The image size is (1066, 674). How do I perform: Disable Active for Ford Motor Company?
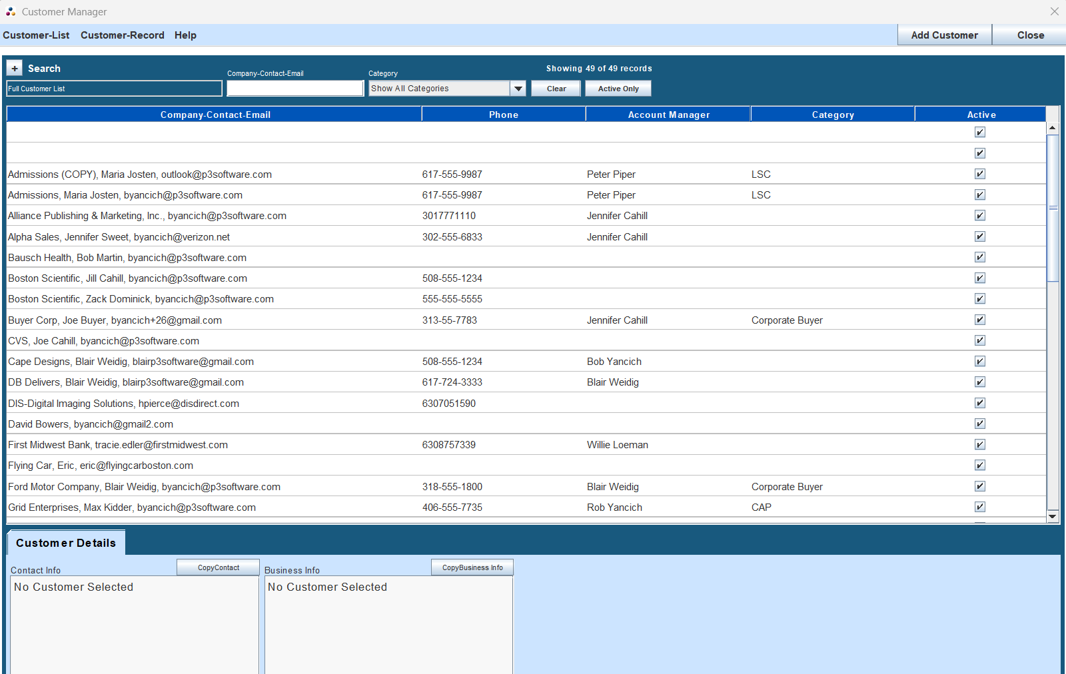(x=979, y=486)
